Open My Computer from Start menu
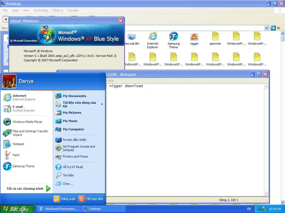This screenshot has width=285, height=213. (x=70, y=129)
